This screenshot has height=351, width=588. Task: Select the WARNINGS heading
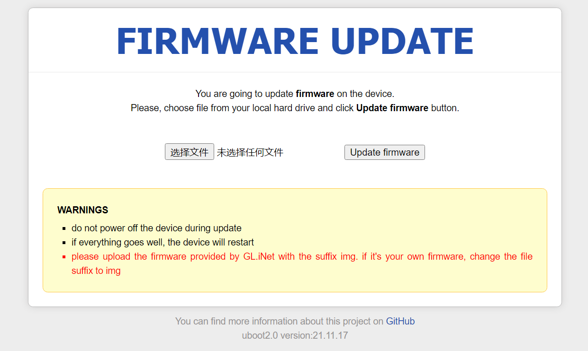[x=82, y=210]
